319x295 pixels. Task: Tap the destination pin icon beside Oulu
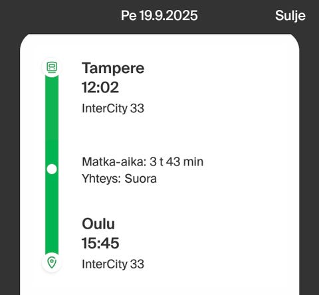click(x=52, y=262)
